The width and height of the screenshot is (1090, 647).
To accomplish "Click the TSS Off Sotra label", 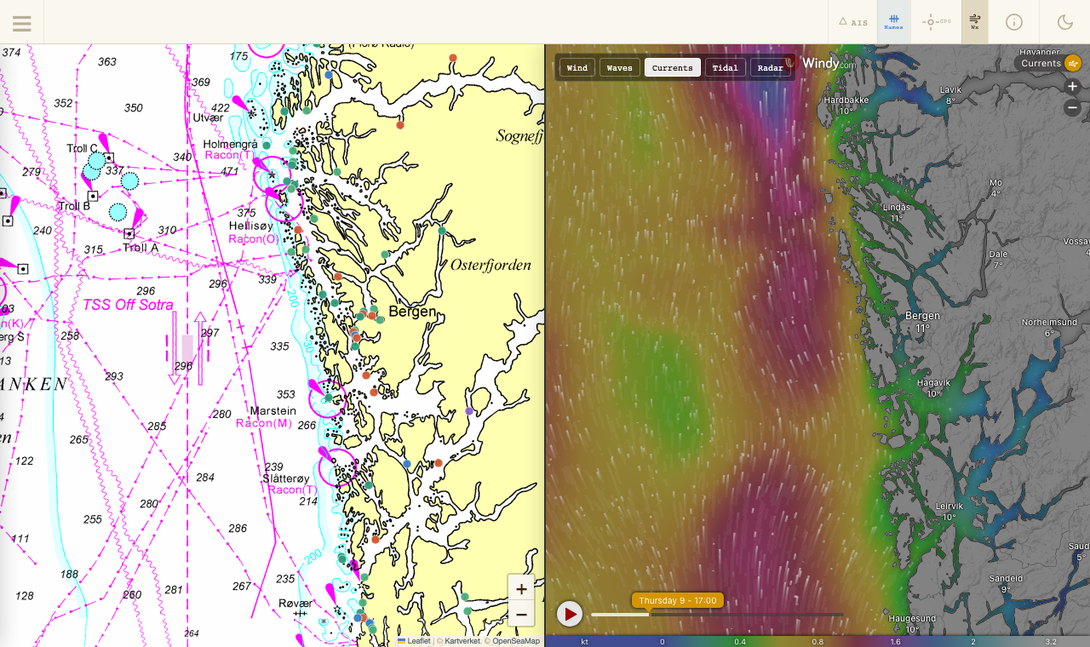I will (x=128, y=305).
